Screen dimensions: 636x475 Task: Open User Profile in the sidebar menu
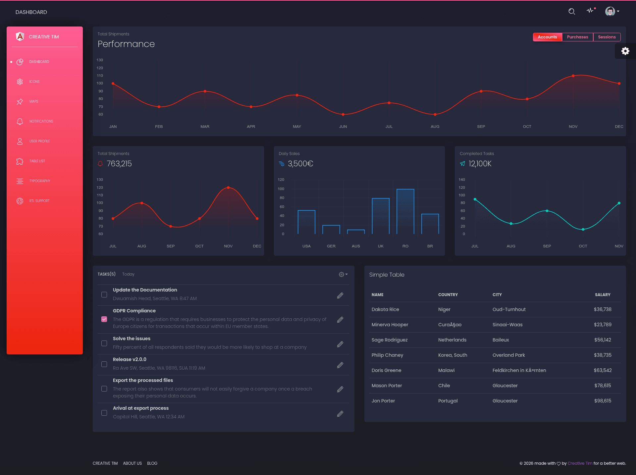[45, 141]
